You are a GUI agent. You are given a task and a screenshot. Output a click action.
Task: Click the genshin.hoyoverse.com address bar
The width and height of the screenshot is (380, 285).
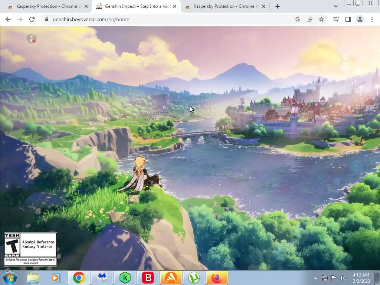click(x=167, y=19)
